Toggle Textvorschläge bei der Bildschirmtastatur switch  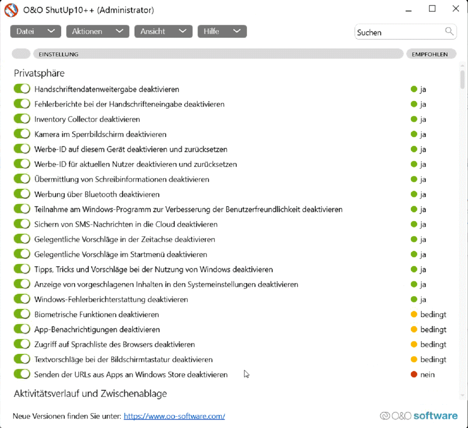[22, 359]
